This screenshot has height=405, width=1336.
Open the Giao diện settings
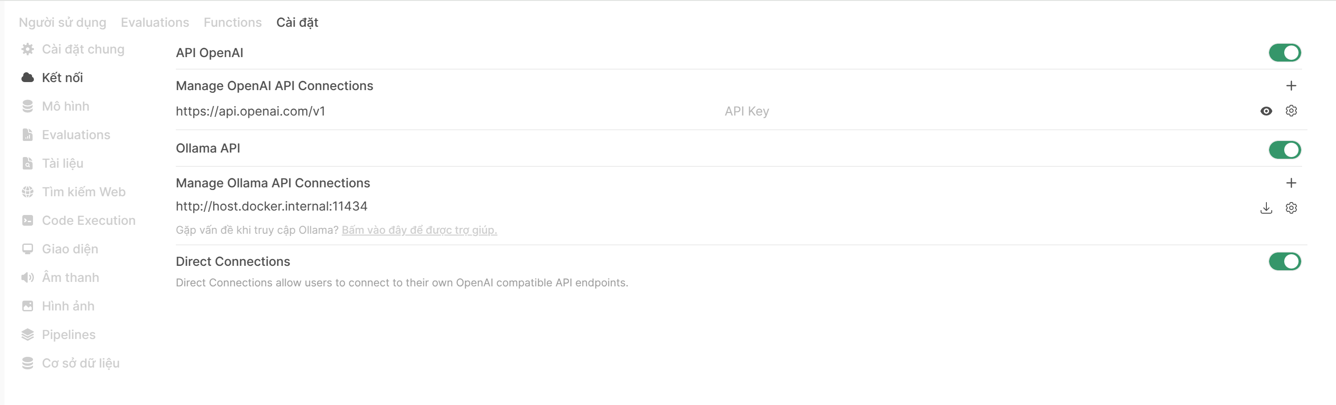(x=70, y=248)
